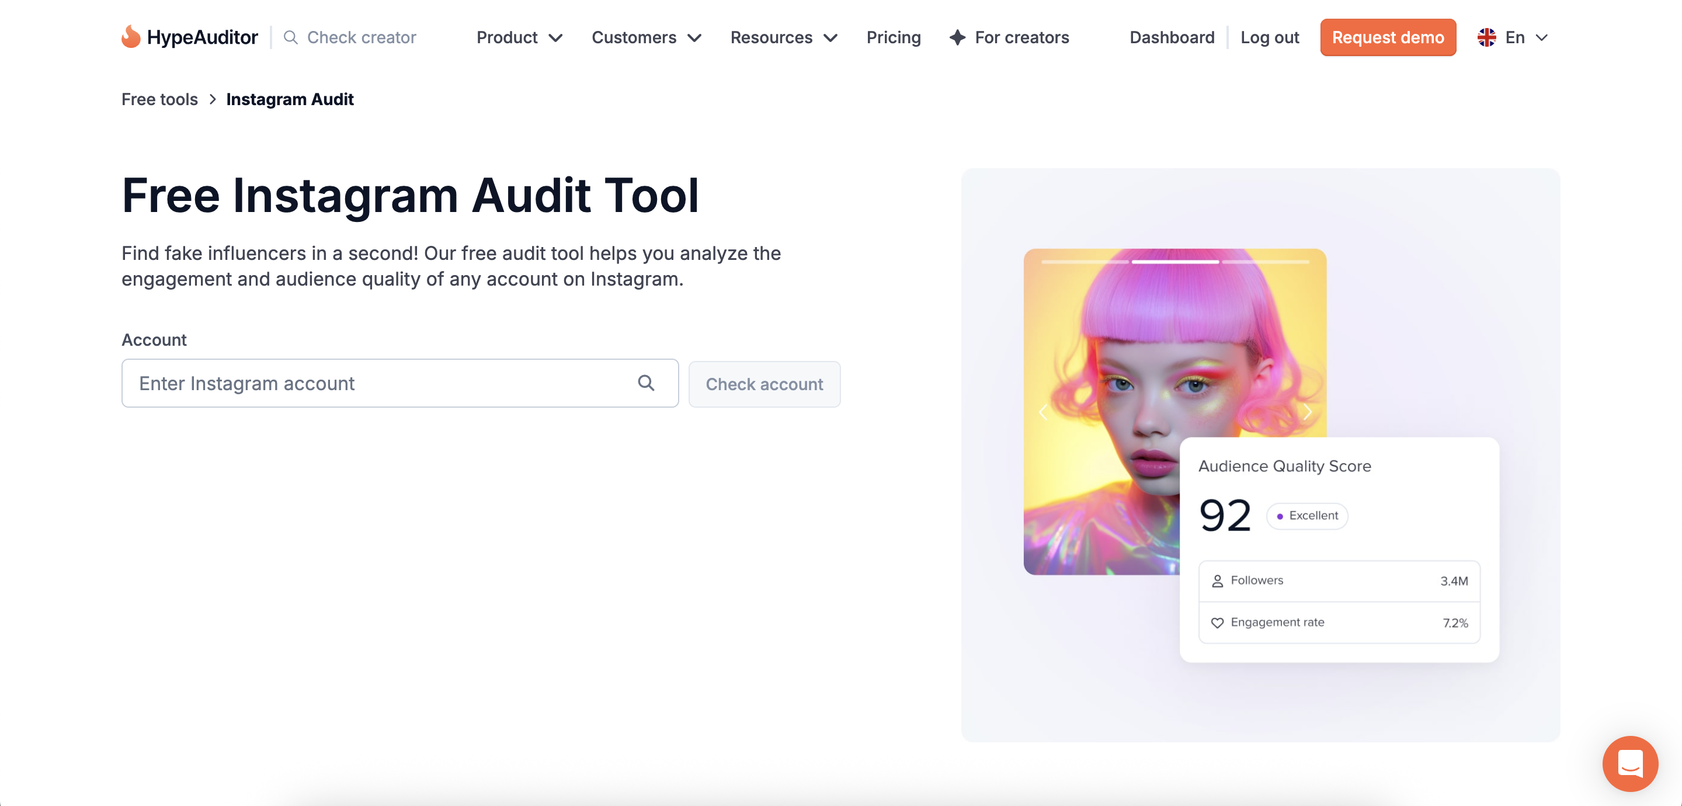Click the sparkle icon beside For creators
The width and height of the screenshot is (1682, 806).
pyautogui.click(x=957, y=37)
